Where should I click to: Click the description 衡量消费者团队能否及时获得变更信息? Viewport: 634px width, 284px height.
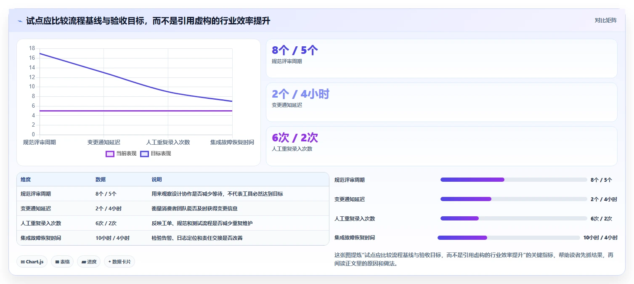click(x=194, y=208)
